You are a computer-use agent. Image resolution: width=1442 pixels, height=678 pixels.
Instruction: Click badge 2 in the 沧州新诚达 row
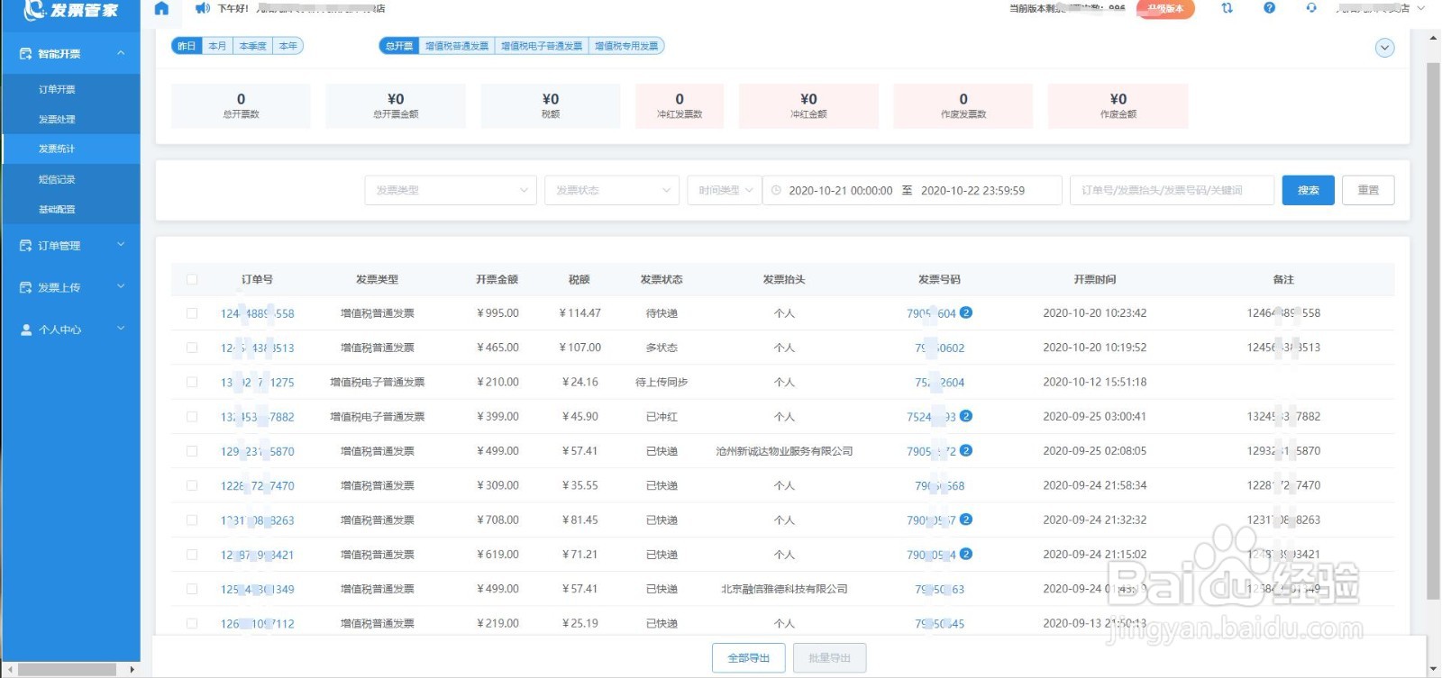coord(966,450)
